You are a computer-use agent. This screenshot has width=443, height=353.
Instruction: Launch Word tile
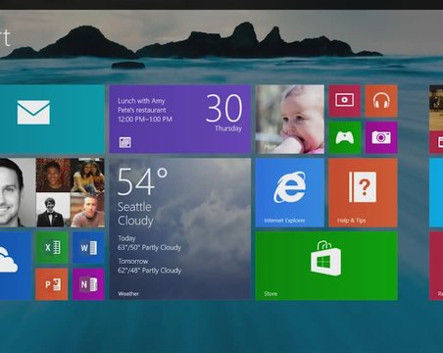(x=88, y=247)
